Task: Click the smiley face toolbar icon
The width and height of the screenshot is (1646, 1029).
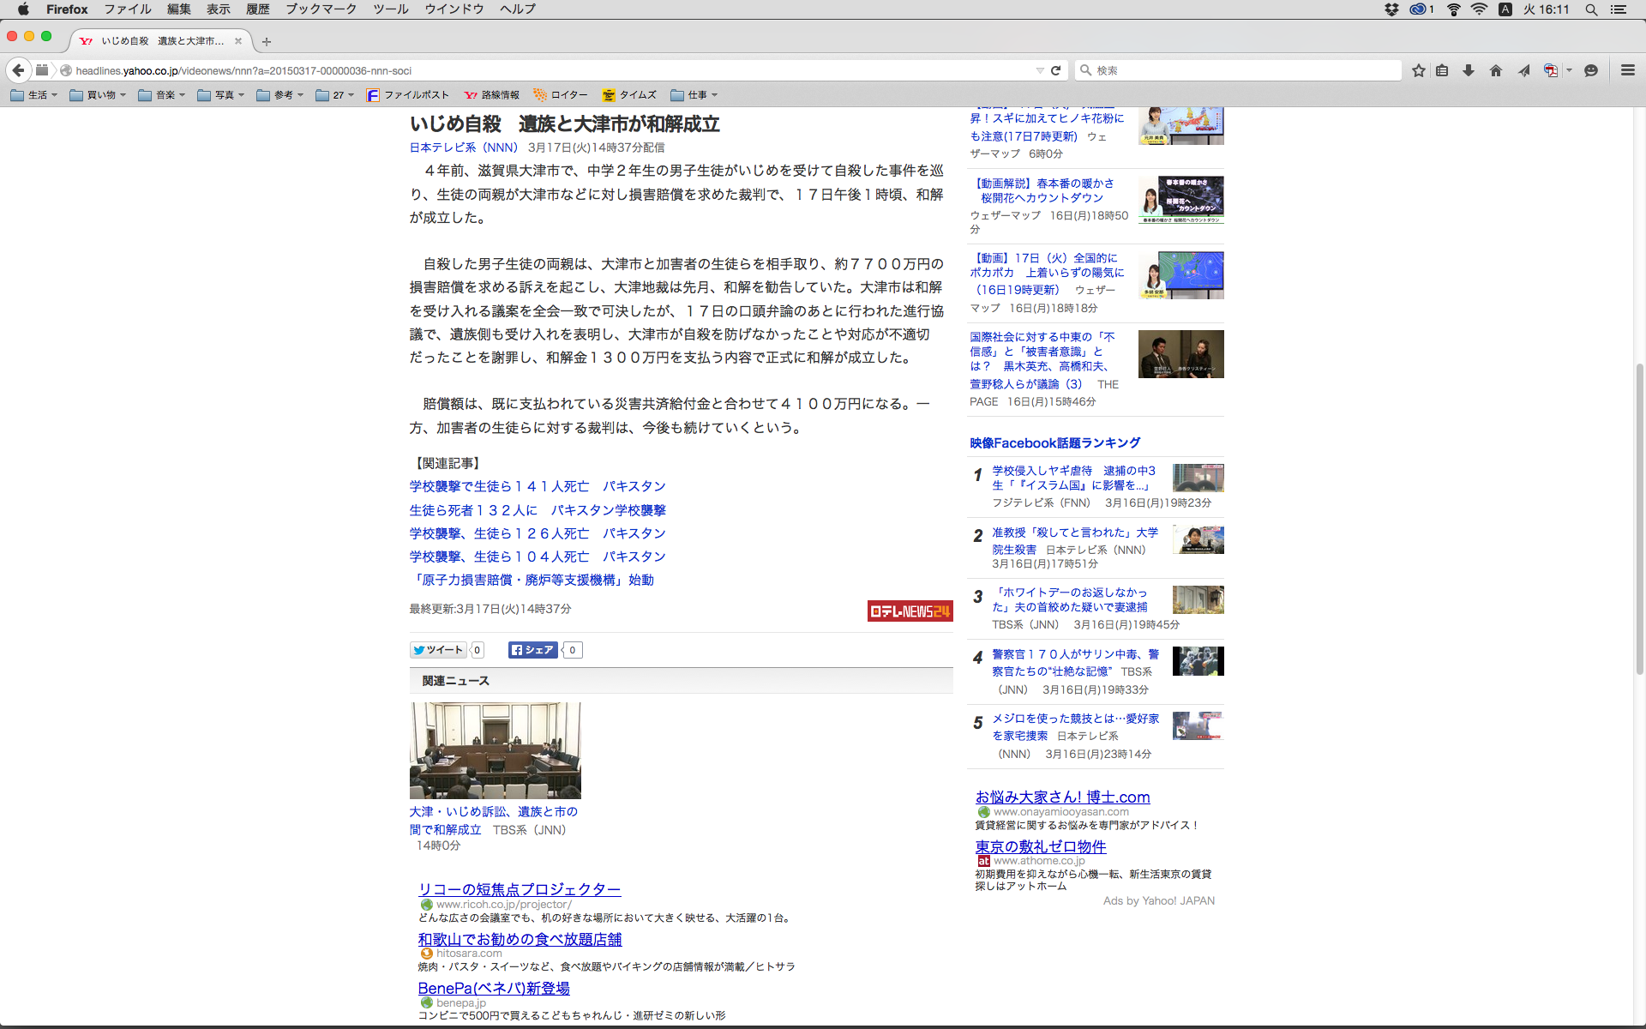Action: 1591,70
